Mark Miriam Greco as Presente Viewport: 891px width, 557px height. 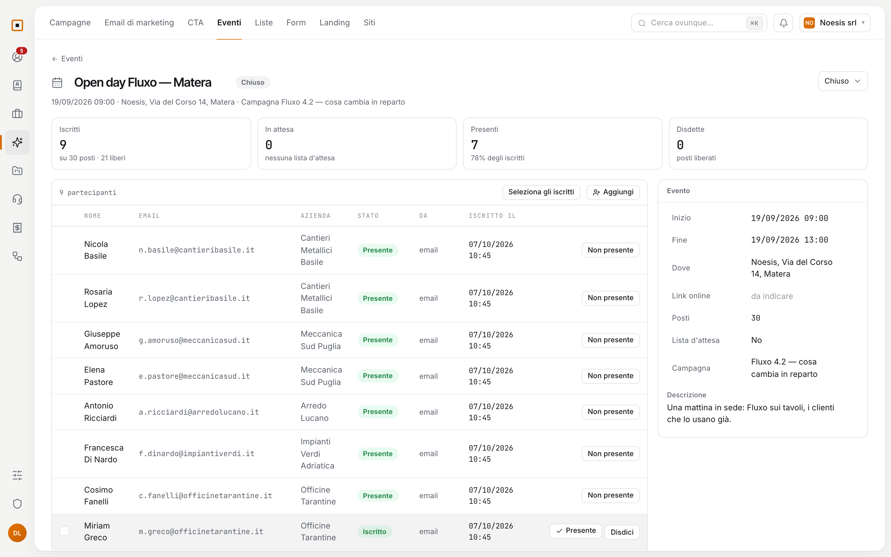(x=575, y=531)
